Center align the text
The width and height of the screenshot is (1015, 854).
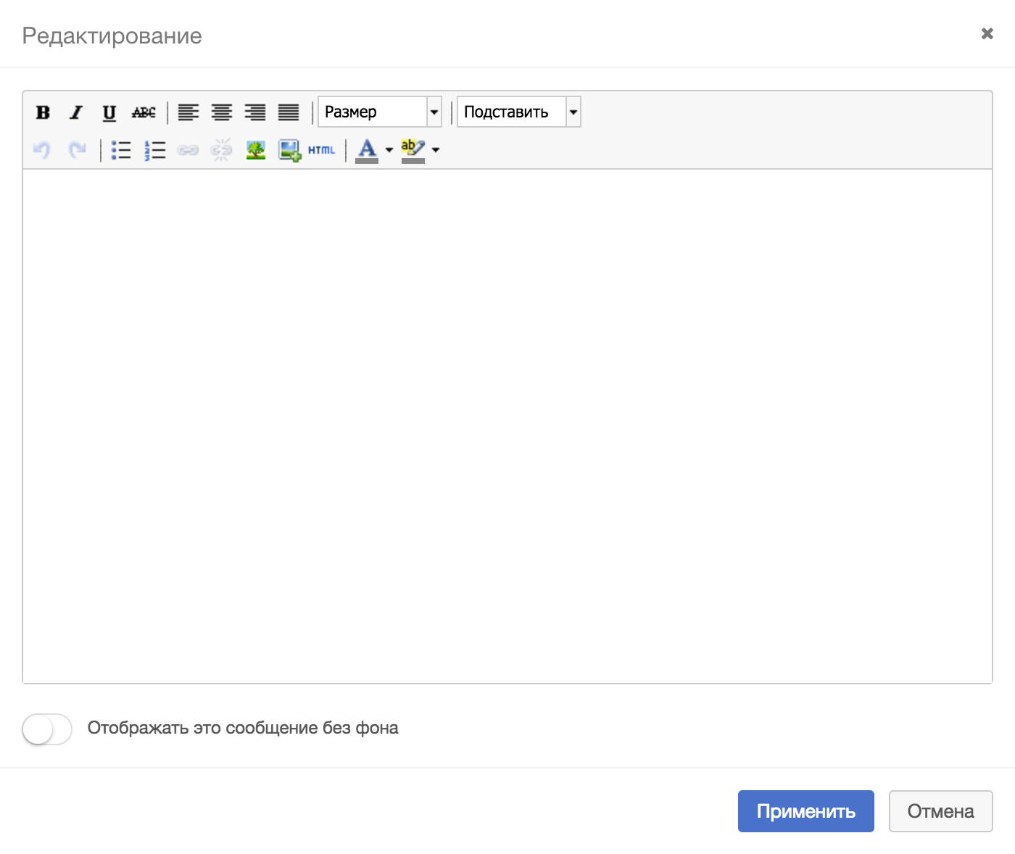(222, 112)
